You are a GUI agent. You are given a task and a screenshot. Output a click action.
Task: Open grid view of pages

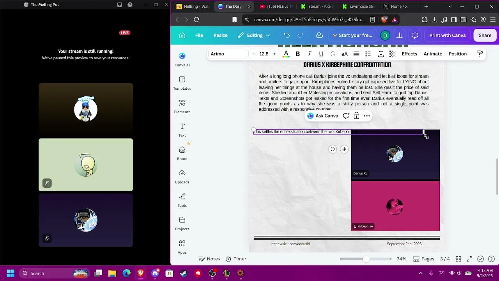[458, 259]
